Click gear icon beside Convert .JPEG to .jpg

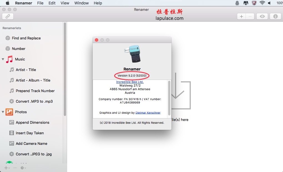(x=12, y=154)
